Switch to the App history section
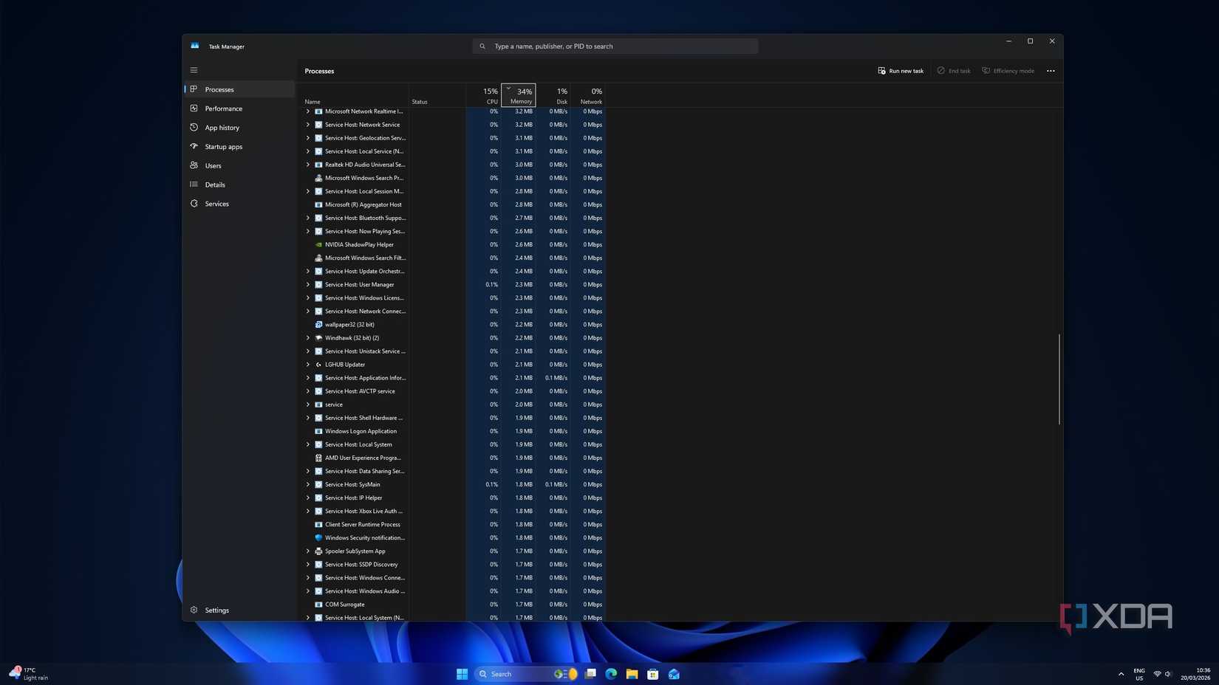1219x685 pixels. (222, 127)
